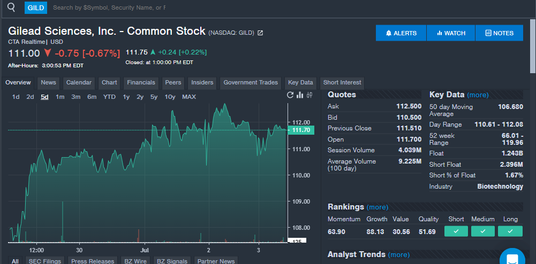
Task: Open the News tab
Action: point(49,82)
